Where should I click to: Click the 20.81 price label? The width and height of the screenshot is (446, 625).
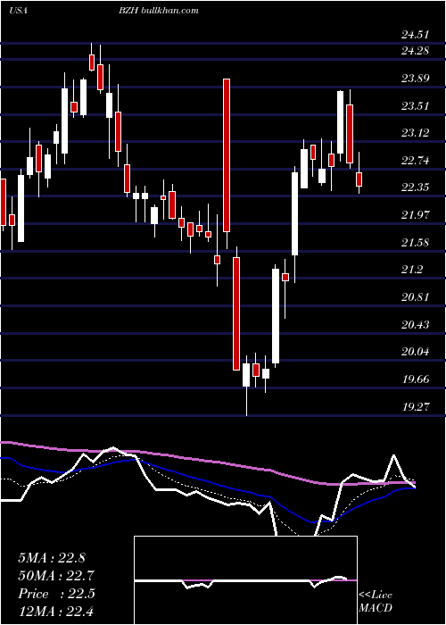click(x=416, y=297)
